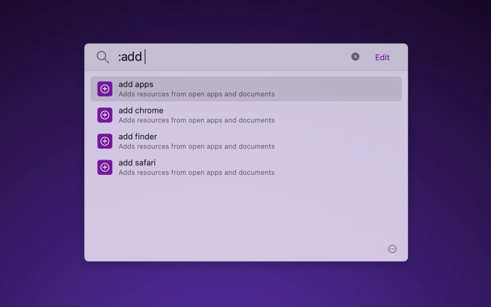Click the plus icon beside add chrome

click(x=105, y=115)
